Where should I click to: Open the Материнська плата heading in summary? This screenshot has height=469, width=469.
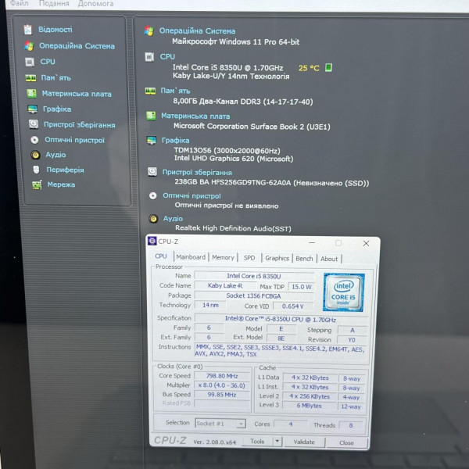click(195, 116)
